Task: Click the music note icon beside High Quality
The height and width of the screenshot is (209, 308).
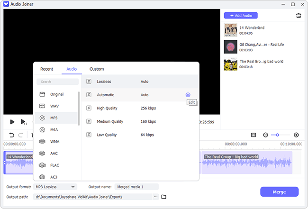Action: 89,108
